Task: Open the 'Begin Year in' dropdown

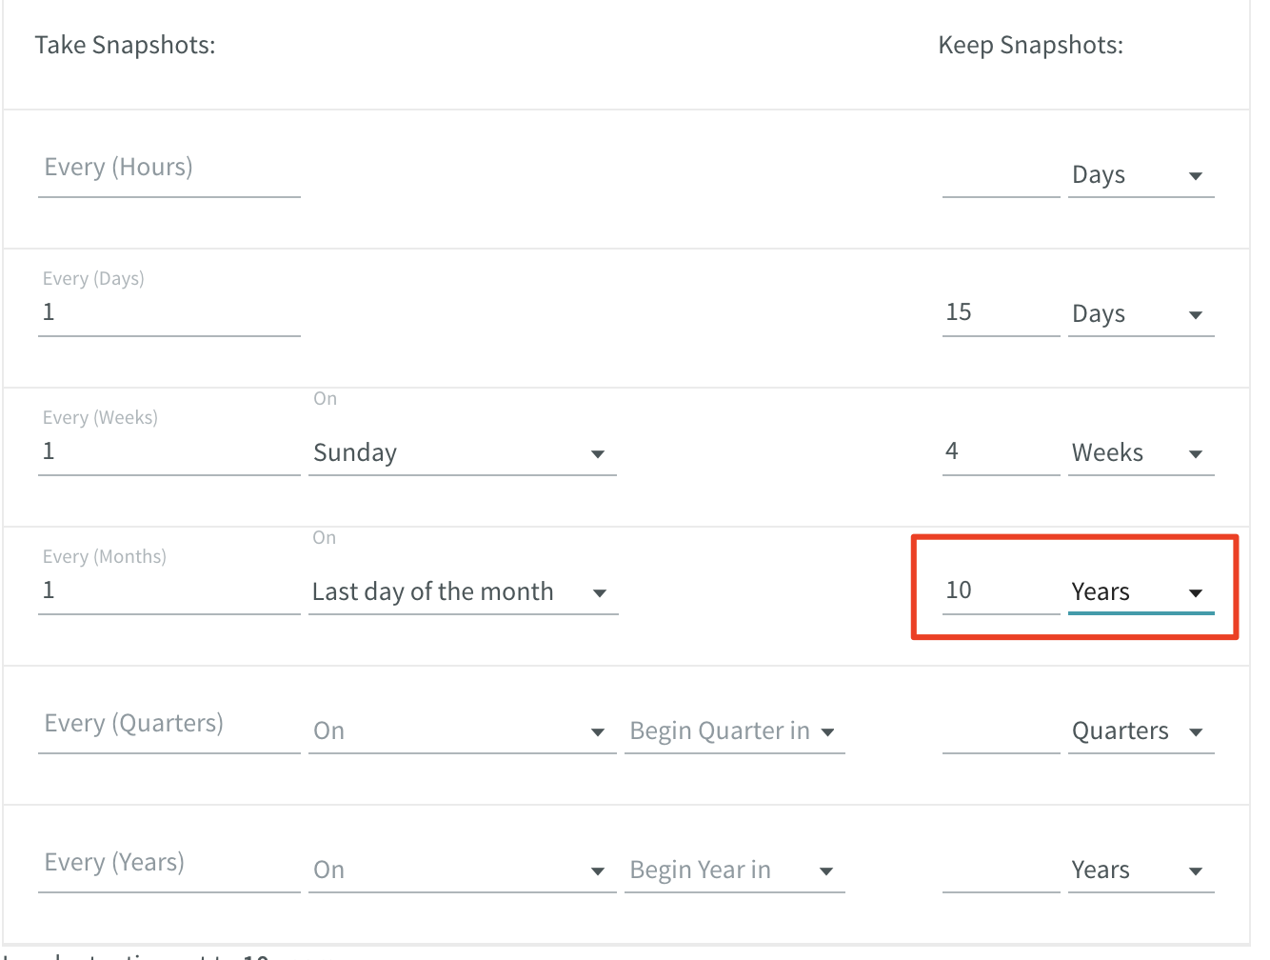Action: coord(734,870)
